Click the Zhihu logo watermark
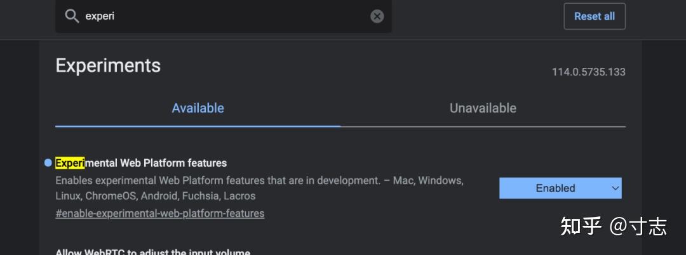The height and width of the screenshot is (255, 686). point(581,226)
